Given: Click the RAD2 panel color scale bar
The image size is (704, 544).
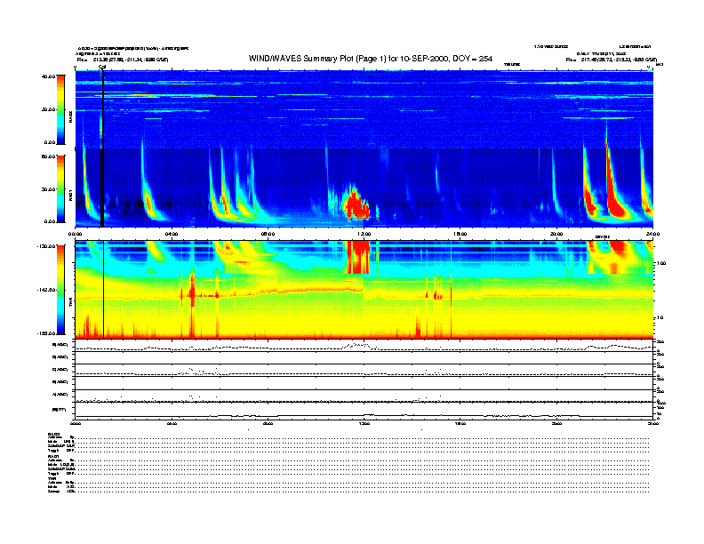Looking at the screenshot, I should coord(60,109).
